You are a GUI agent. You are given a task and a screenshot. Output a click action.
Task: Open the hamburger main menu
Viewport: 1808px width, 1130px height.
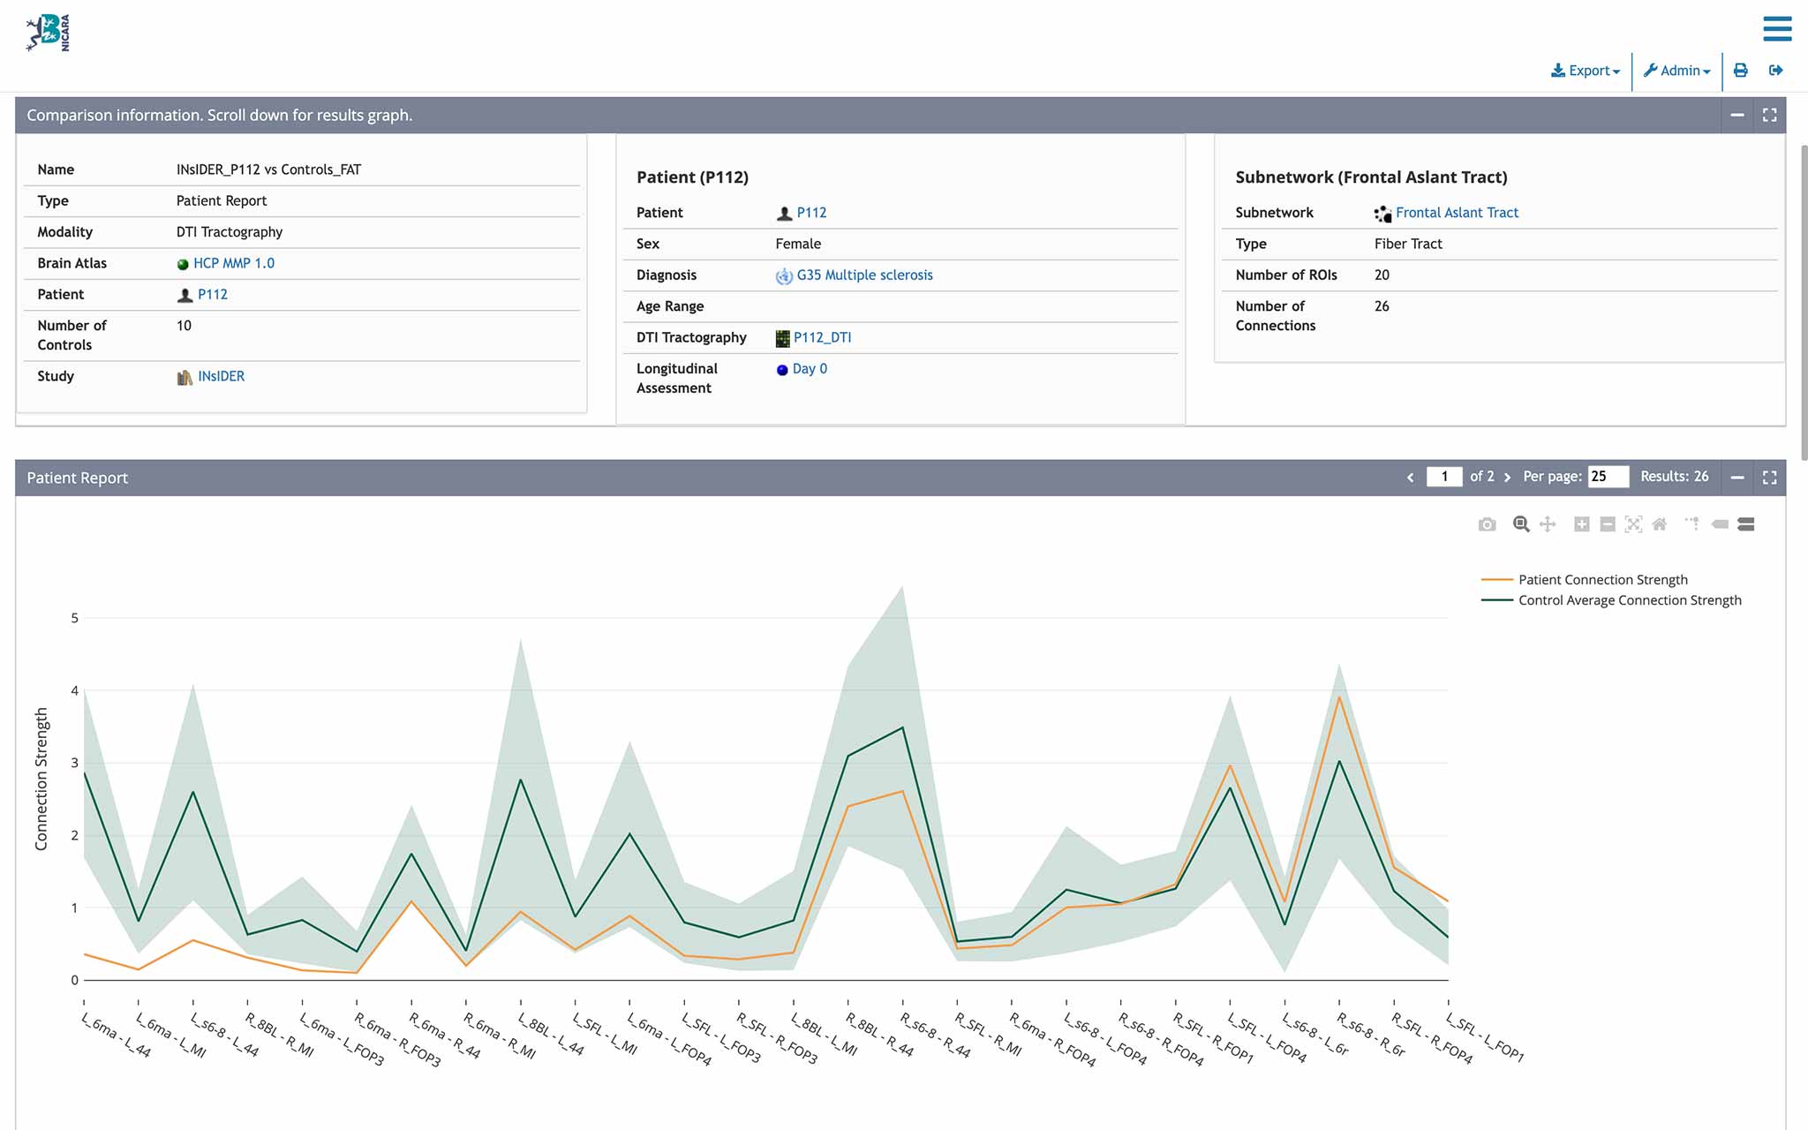coord(1777,28)
